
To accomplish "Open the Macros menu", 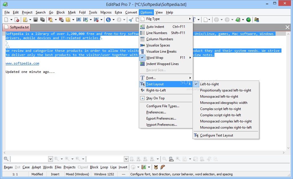I will [106, 12].
